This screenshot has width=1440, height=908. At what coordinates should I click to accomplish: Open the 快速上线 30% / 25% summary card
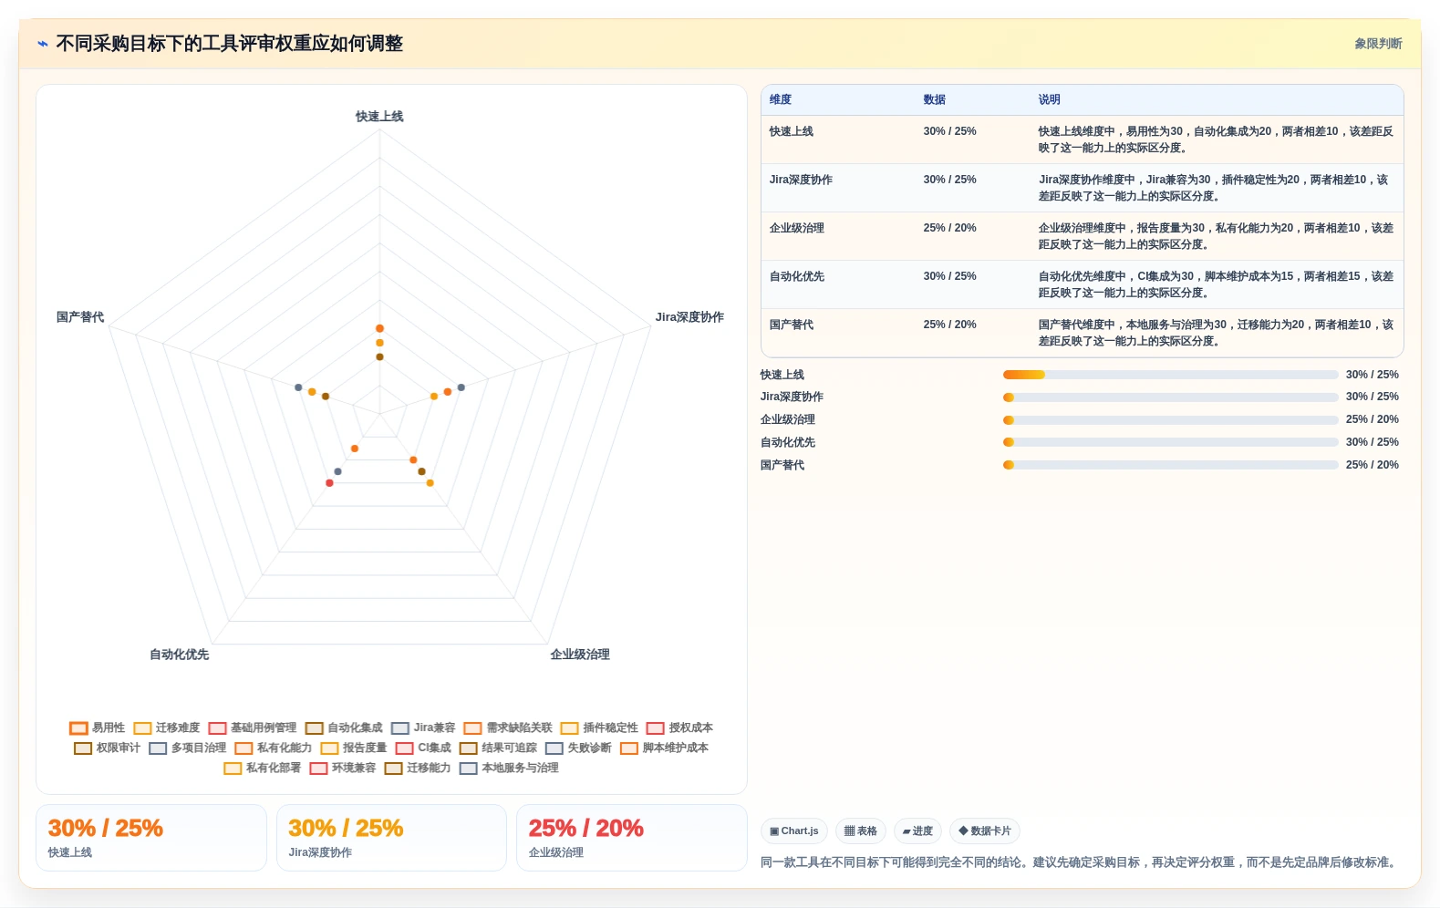click(x=151, y=838)
